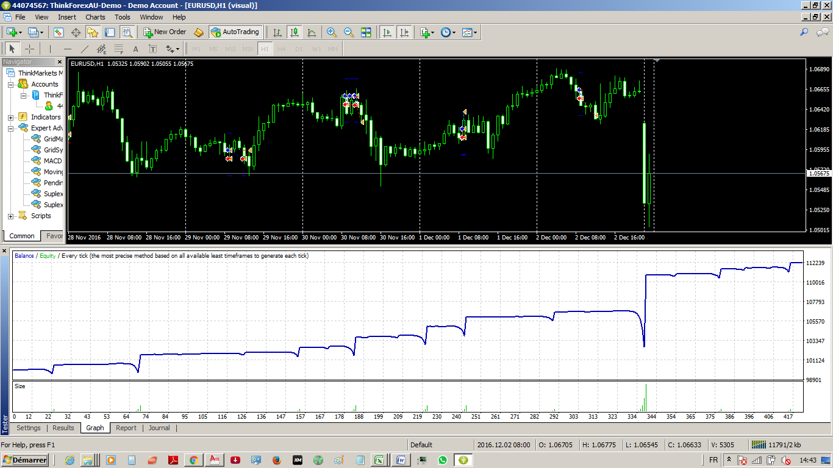This screenshot has width=833, height=468.
Task: Collapse the Expert Advisors tree node
Action: 10,129
